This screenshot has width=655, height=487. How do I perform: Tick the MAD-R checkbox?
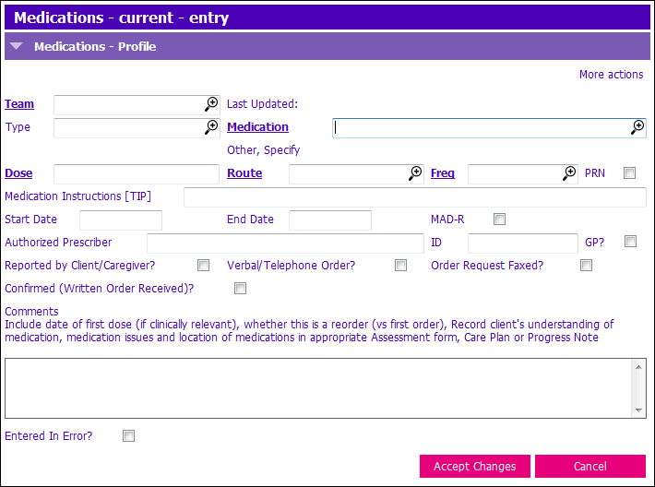499,219
